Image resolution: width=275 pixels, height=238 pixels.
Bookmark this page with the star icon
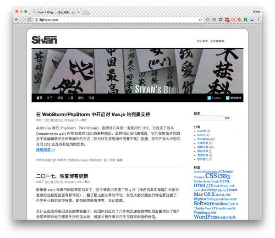[x=200, y=20]
